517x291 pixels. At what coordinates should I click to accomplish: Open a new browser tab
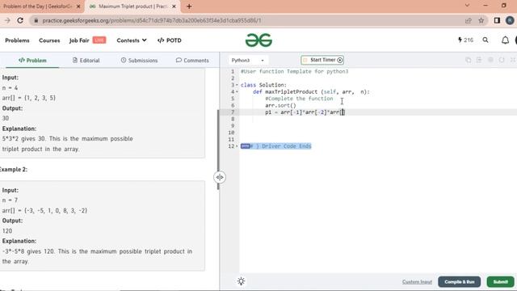(189, 6)
